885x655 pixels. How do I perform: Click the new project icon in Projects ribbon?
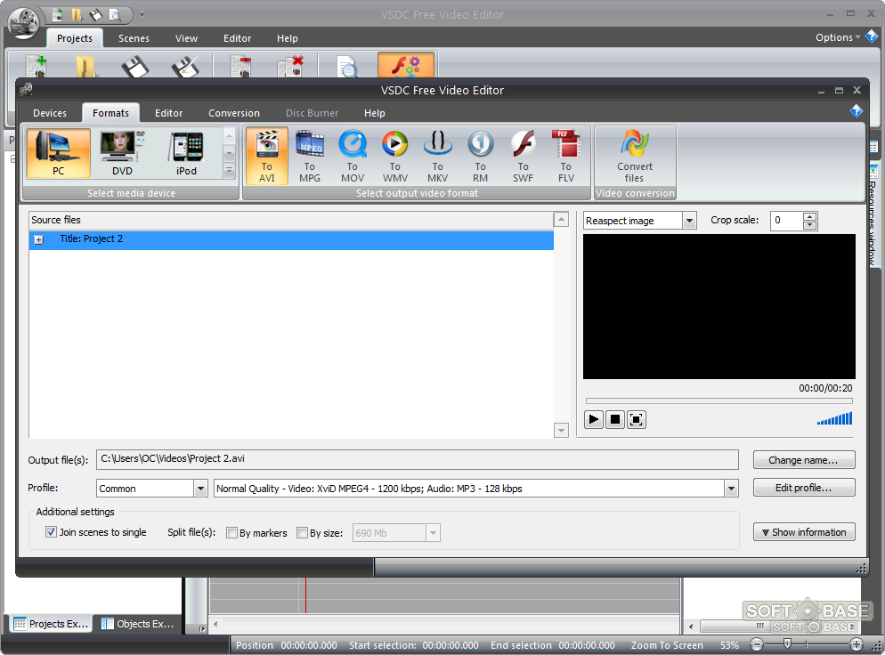click(x=37, y=66)
